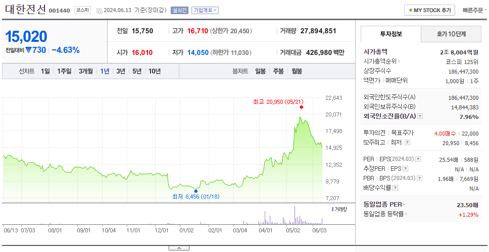The width and height of the screenshot is (489, 252).
Task: Select the 10년 line chart period
Action: click(155, 71)
